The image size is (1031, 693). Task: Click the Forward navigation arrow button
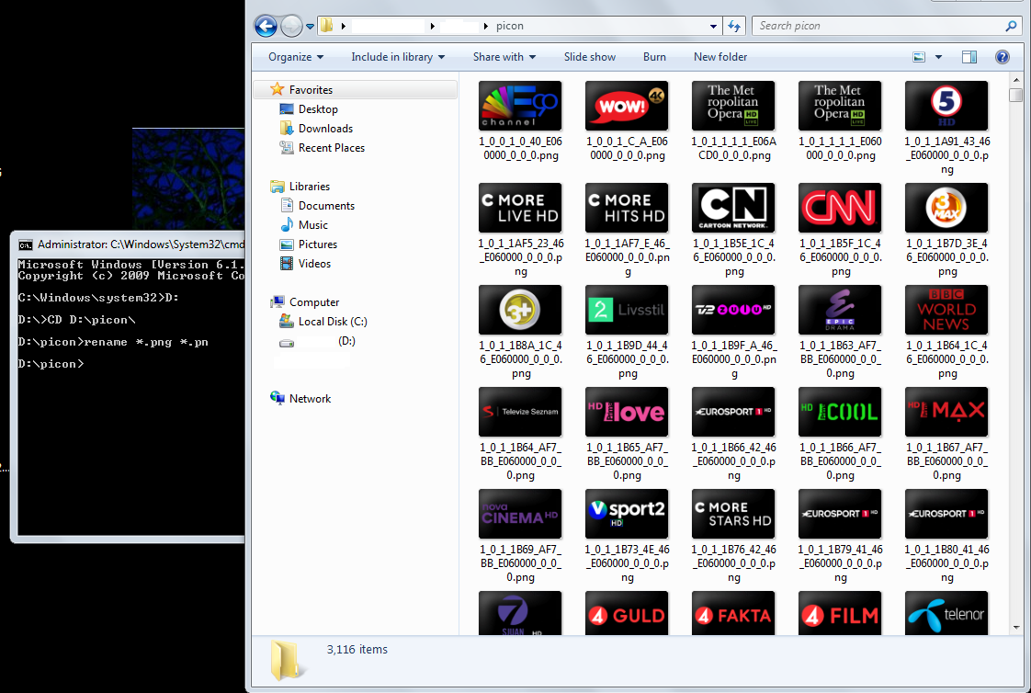point(291,27)
